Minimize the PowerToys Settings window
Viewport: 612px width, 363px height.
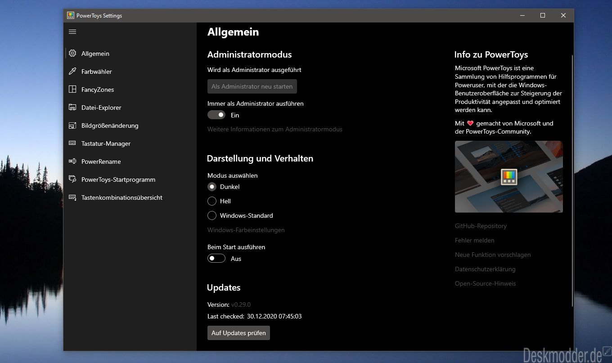pyautogui.click(x=522, y=15)
